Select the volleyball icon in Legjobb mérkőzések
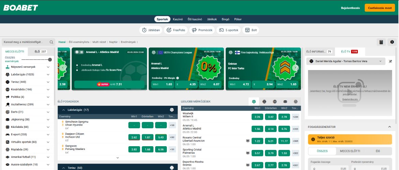The width and height of the screenshot is (399, 170). click(295, 102)
